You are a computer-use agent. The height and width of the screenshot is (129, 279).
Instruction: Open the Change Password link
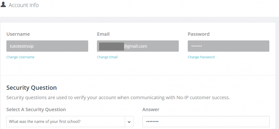[201, 57]
